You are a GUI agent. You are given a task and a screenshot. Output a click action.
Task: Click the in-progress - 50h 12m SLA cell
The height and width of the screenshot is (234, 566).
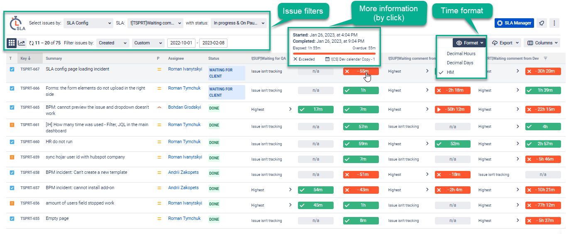(452, 110)
